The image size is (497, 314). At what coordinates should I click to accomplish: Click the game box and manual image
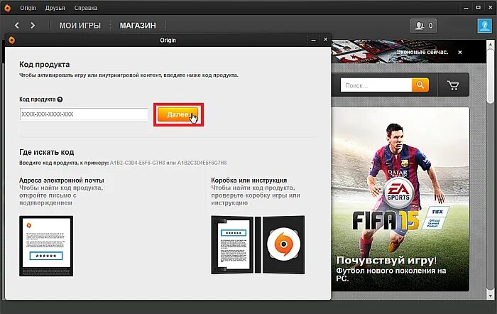coord(258,245)
